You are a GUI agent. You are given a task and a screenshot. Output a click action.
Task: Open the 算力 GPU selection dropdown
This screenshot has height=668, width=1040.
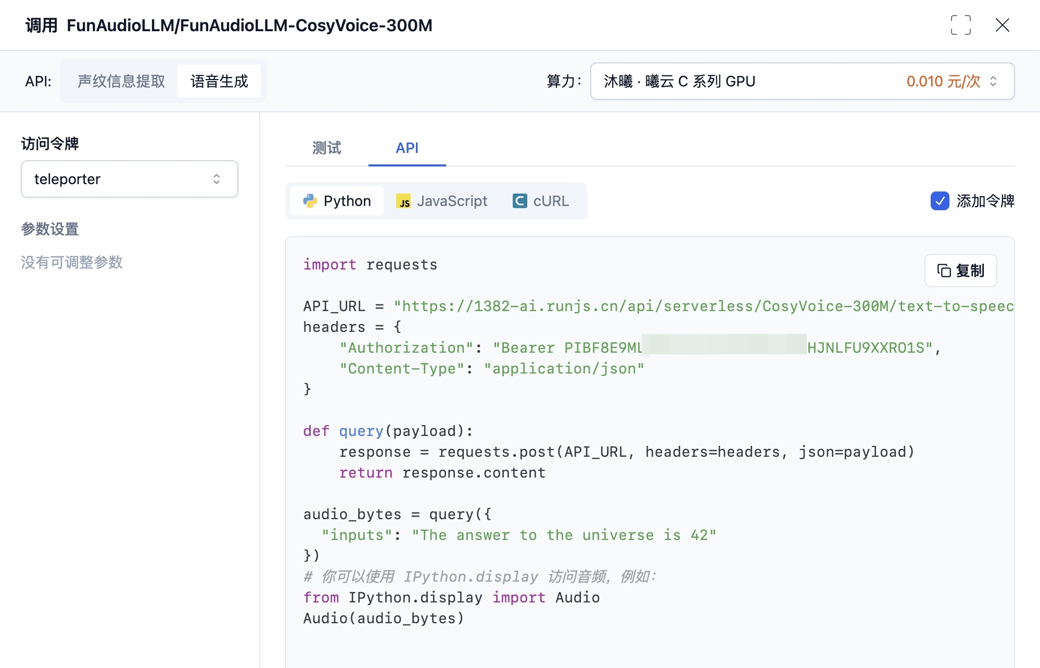802,81
